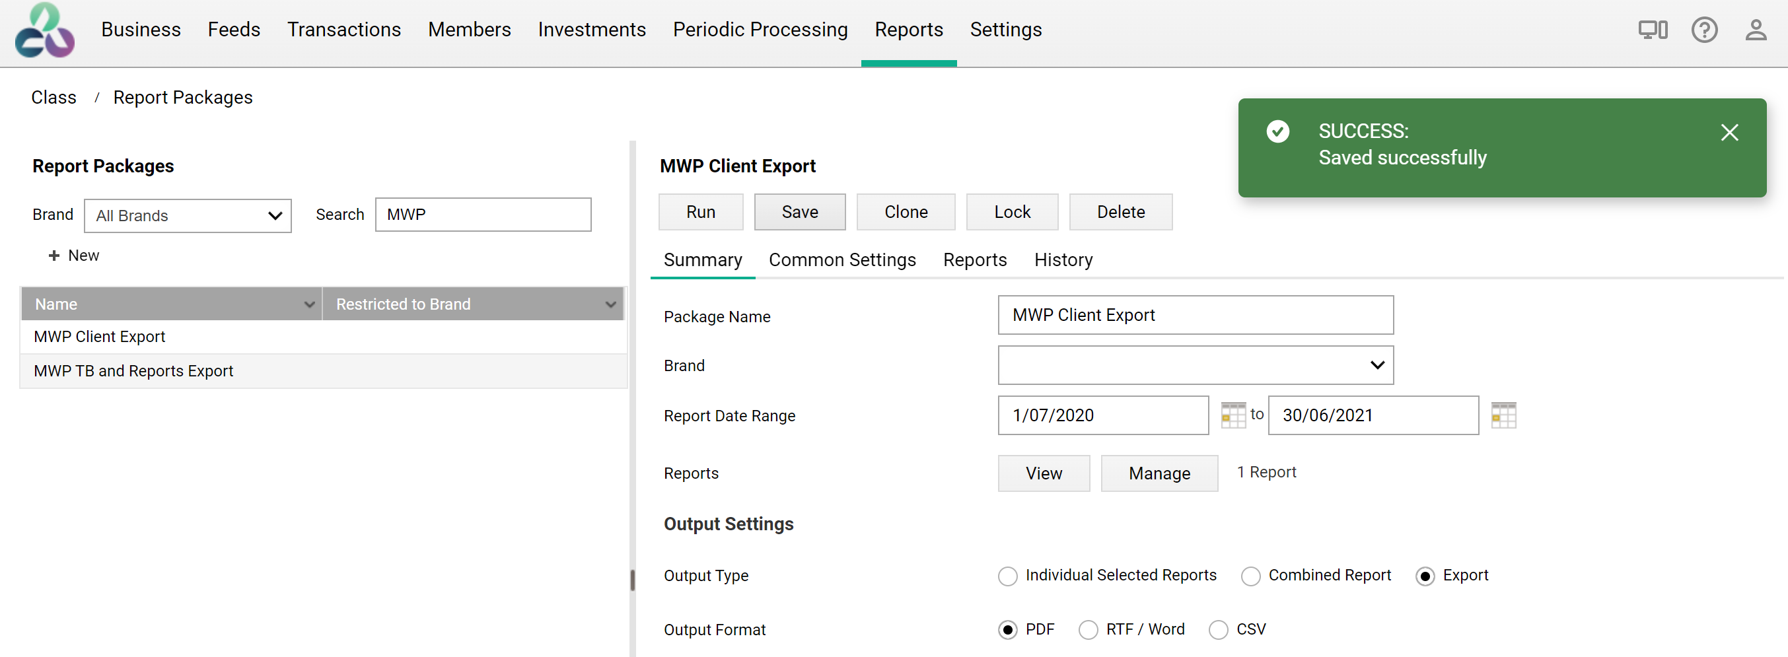Switch to the Common Settings tab
Screen dimensions: 1788x657
[842, 260]
